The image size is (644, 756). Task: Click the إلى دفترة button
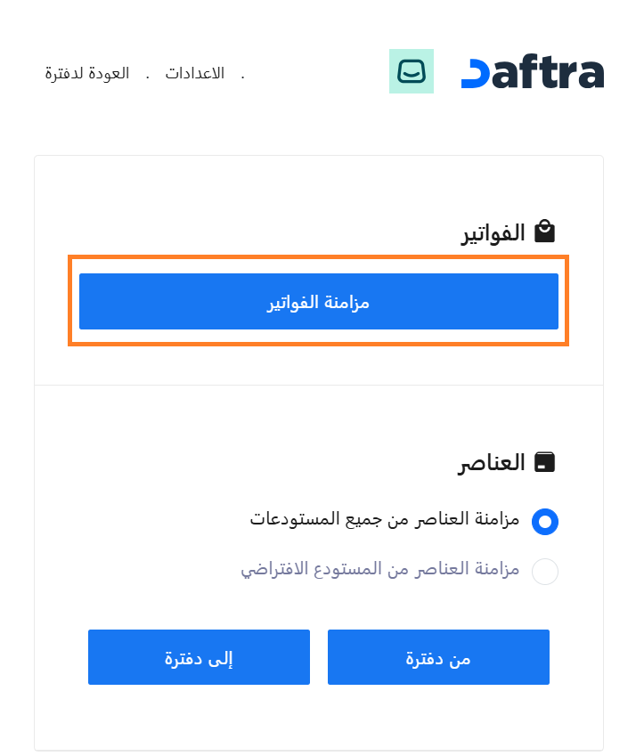[199, 657]
